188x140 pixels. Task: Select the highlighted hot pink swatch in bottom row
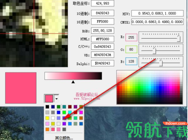coord(53,130)
